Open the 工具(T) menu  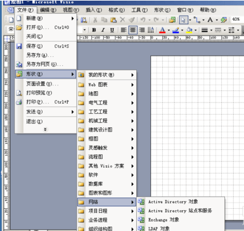click(139, 9)
